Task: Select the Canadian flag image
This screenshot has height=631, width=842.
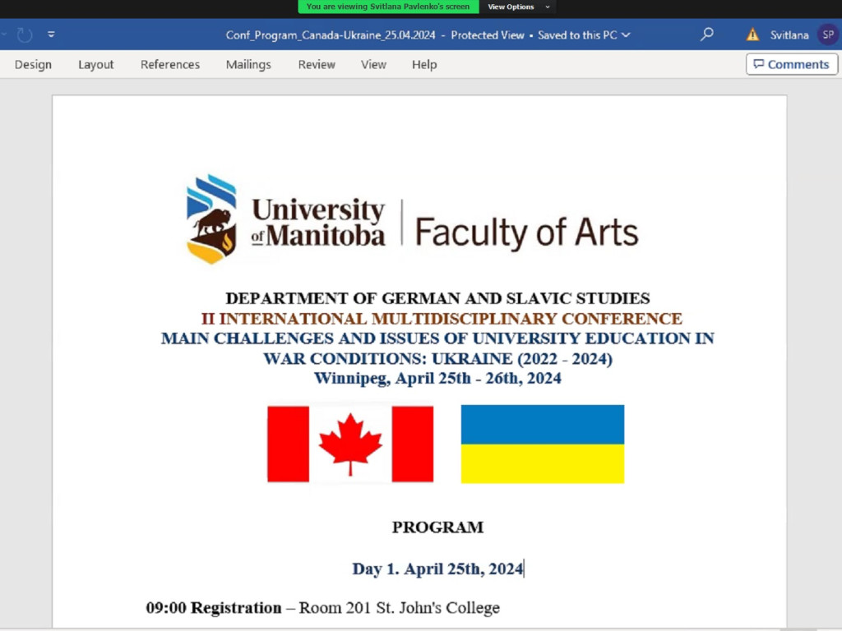Action: (350, 444)
